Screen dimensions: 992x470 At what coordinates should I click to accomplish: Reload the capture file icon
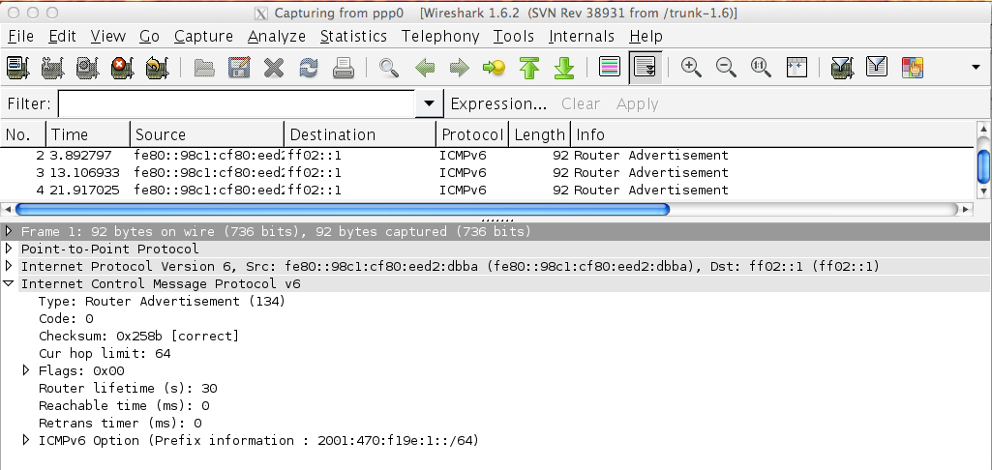coord(308,67)
